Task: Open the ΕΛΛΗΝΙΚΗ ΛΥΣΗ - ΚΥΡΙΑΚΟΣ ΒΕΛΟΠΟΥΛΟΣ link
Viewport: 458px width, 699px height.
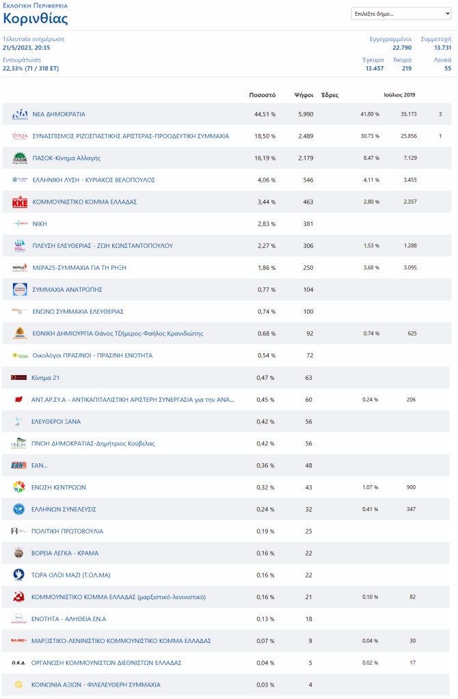Action: (x=94, y=180)
